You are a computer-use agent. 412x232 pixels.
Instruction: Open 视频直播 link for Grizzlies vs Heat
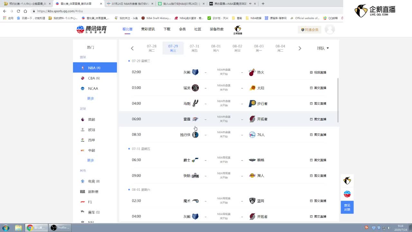click(x=318, y=72)
